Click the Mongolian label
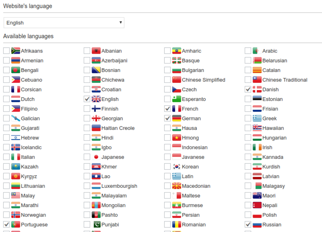Image resolution: width=322 pixels, height=232 pixels. click(x=113, y=206)
